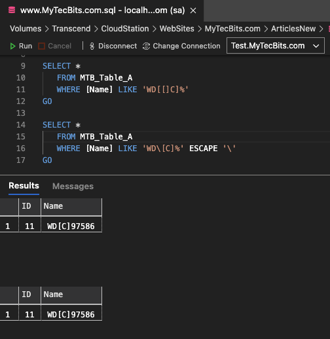Expand chevron after WebSites breadcrumb
The image size is (330, 339).
[200, 29]
